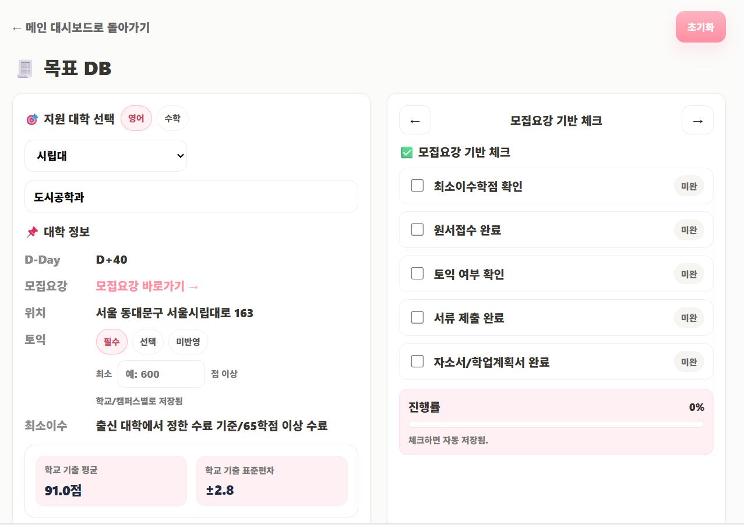Click the left arrow in checklist panel
744x525 pixels.
click(x=415, y=120)
